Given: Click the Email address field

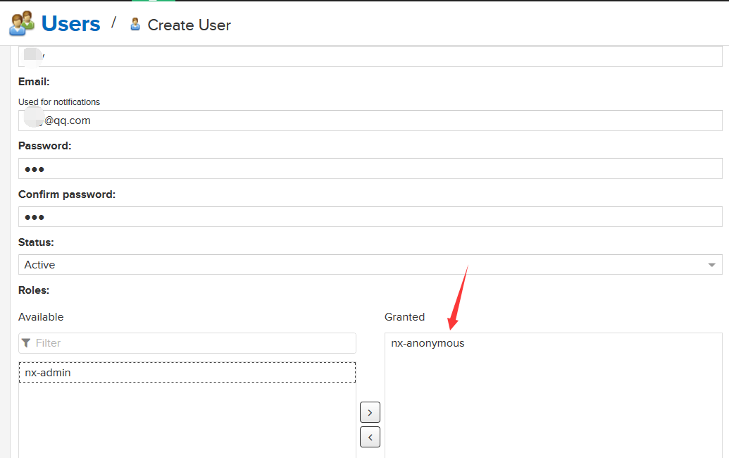Looking at the screenshot, I should point(370,120).
